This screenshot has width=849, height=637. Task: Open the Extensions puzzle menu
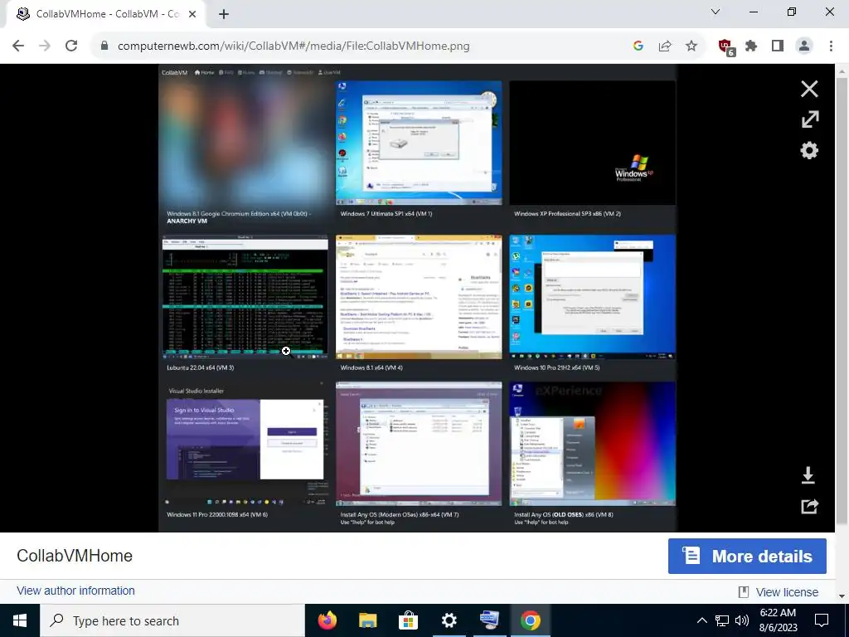(751, 46)
